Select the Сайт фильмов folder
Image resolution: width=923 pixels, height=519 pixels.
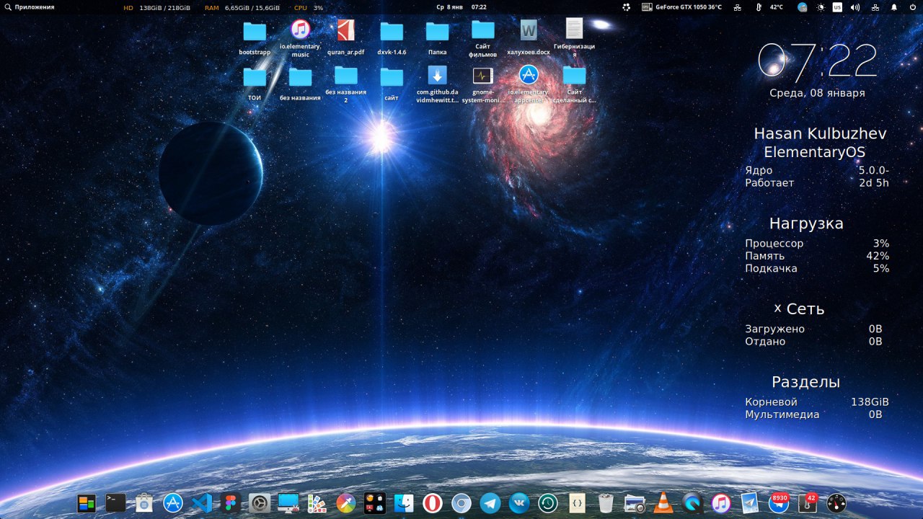pos(483,38)
